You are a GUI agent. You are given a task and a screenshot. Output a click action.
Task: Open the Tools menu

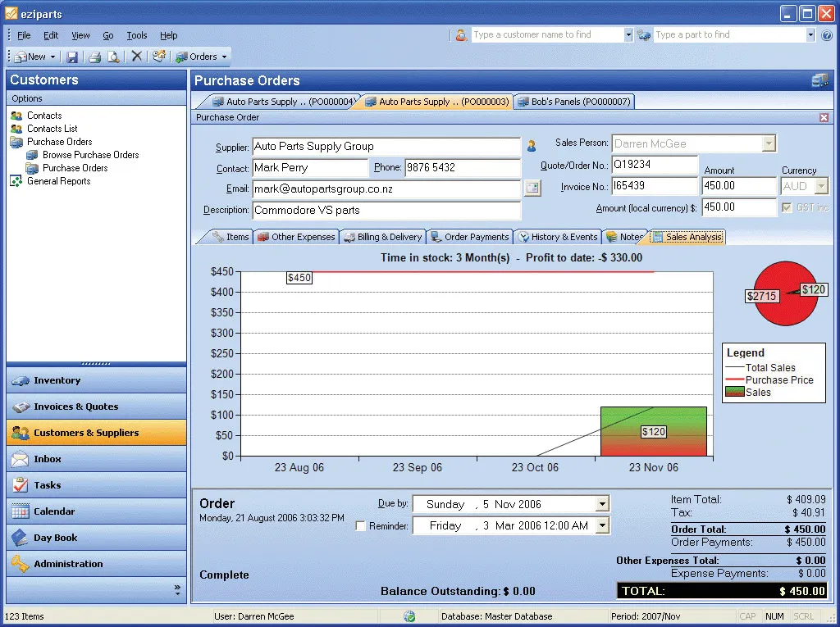pos(137,35)
